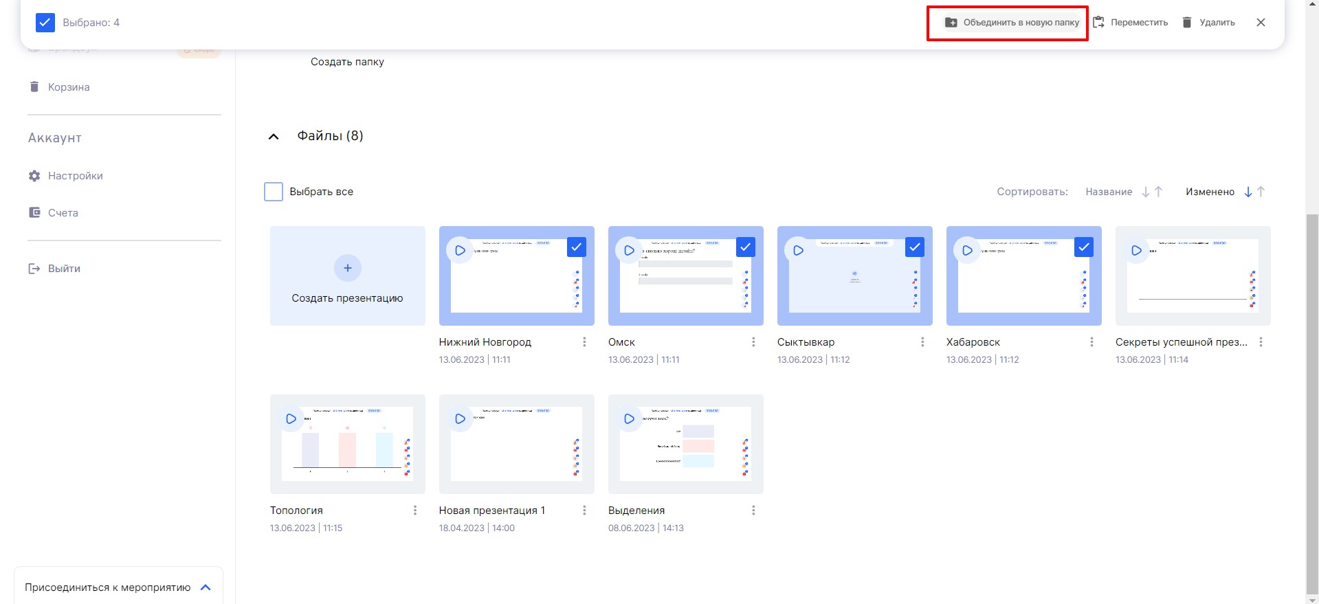This screenshot has width=1319, height=604.
Task: Play the Новая презентация 1 presentation
Action: (x=461, y=418)
